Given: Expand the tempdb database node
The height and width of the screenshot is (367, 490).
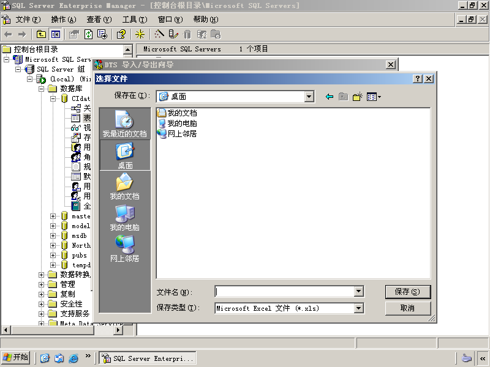Looking at the screenshot, I should pos(53,265).
